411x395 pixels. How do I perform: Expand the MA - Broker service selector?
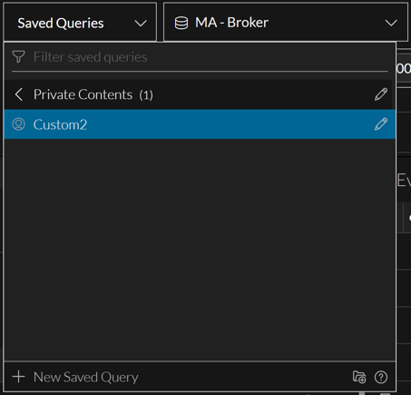(x=286, y=23)
